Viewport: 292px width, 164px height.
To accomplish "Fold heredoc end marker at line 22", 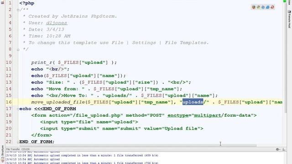I will coord(18,142).
